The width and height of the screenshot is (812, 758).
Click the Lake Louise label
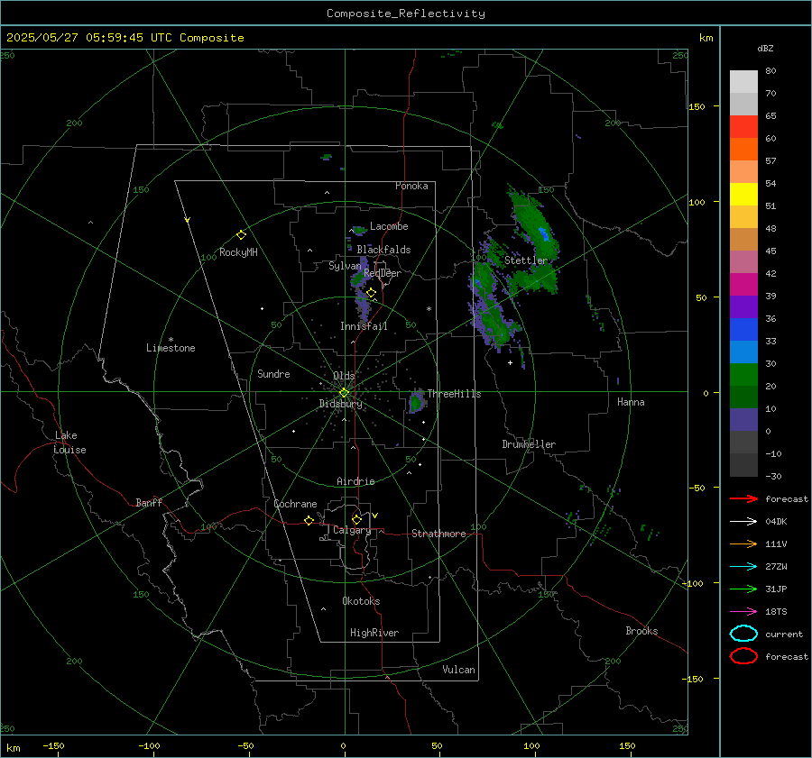click(x=69, y=443)
